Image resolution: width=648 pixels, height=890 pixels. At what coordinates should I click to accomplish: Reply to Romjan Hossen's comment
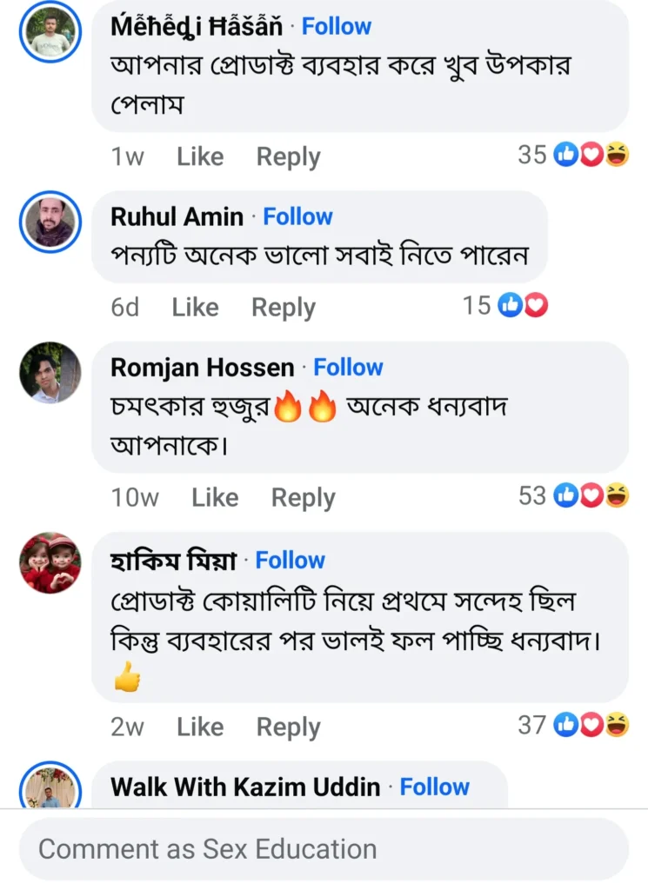click(x=303, y=497)
